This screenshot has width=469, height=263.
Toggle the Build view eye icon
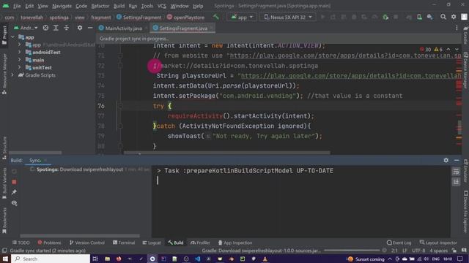(x=14, y=203)
